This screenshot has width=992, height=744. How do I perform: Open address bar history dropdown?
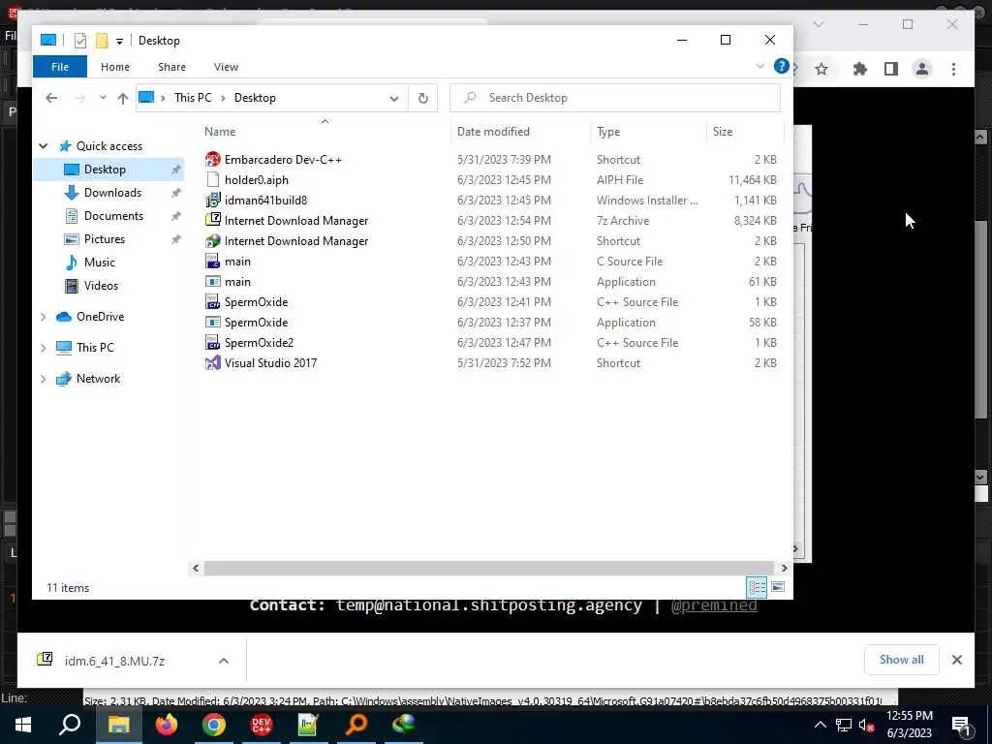tap(394, 98)
